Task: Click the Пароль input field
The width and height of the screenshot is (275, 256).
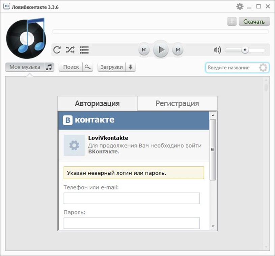Action: (x=132, y=223)
